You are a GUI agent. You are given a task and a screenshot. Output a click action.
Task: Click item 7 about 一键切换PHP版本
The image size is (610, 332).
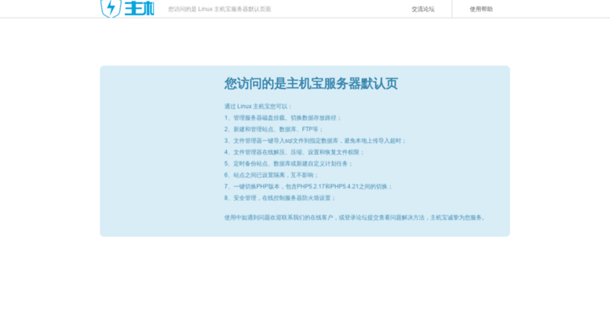(309, 187)
